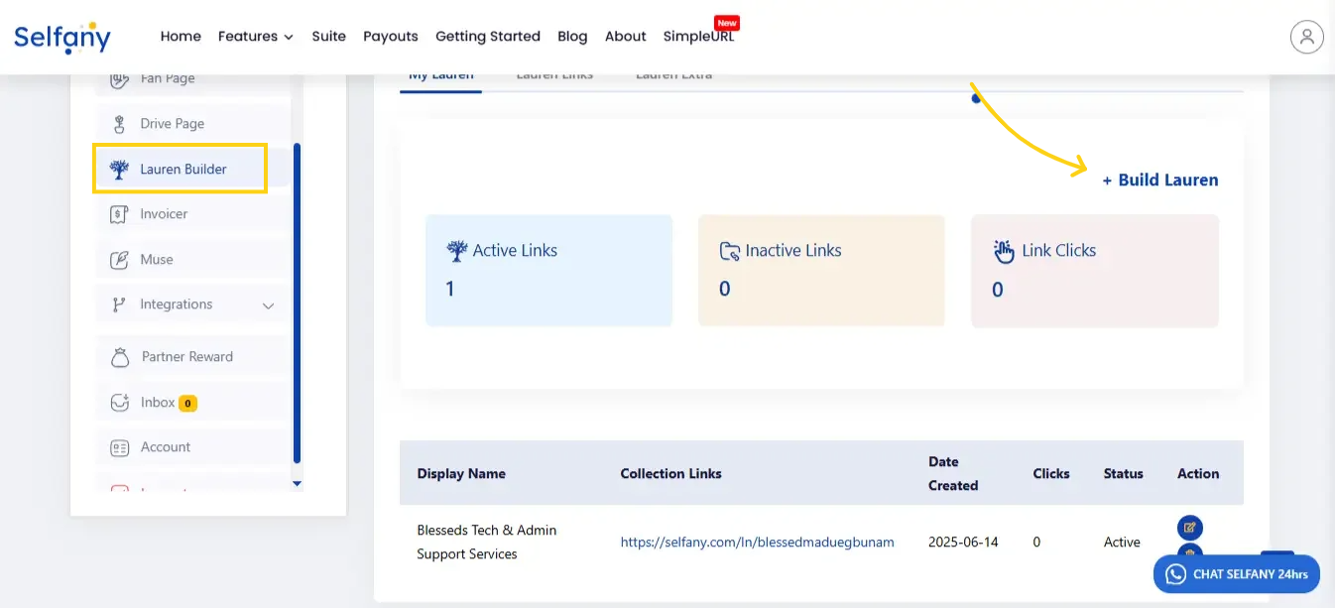Screen dimensions: 1335x608
Task: Open Partner Reward in the sidebar
Action: pyautogui.click(x=192, y=357)
